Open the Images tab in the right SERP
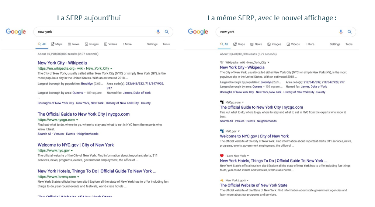This screenshot has height=207, width=375. point(274,44)
